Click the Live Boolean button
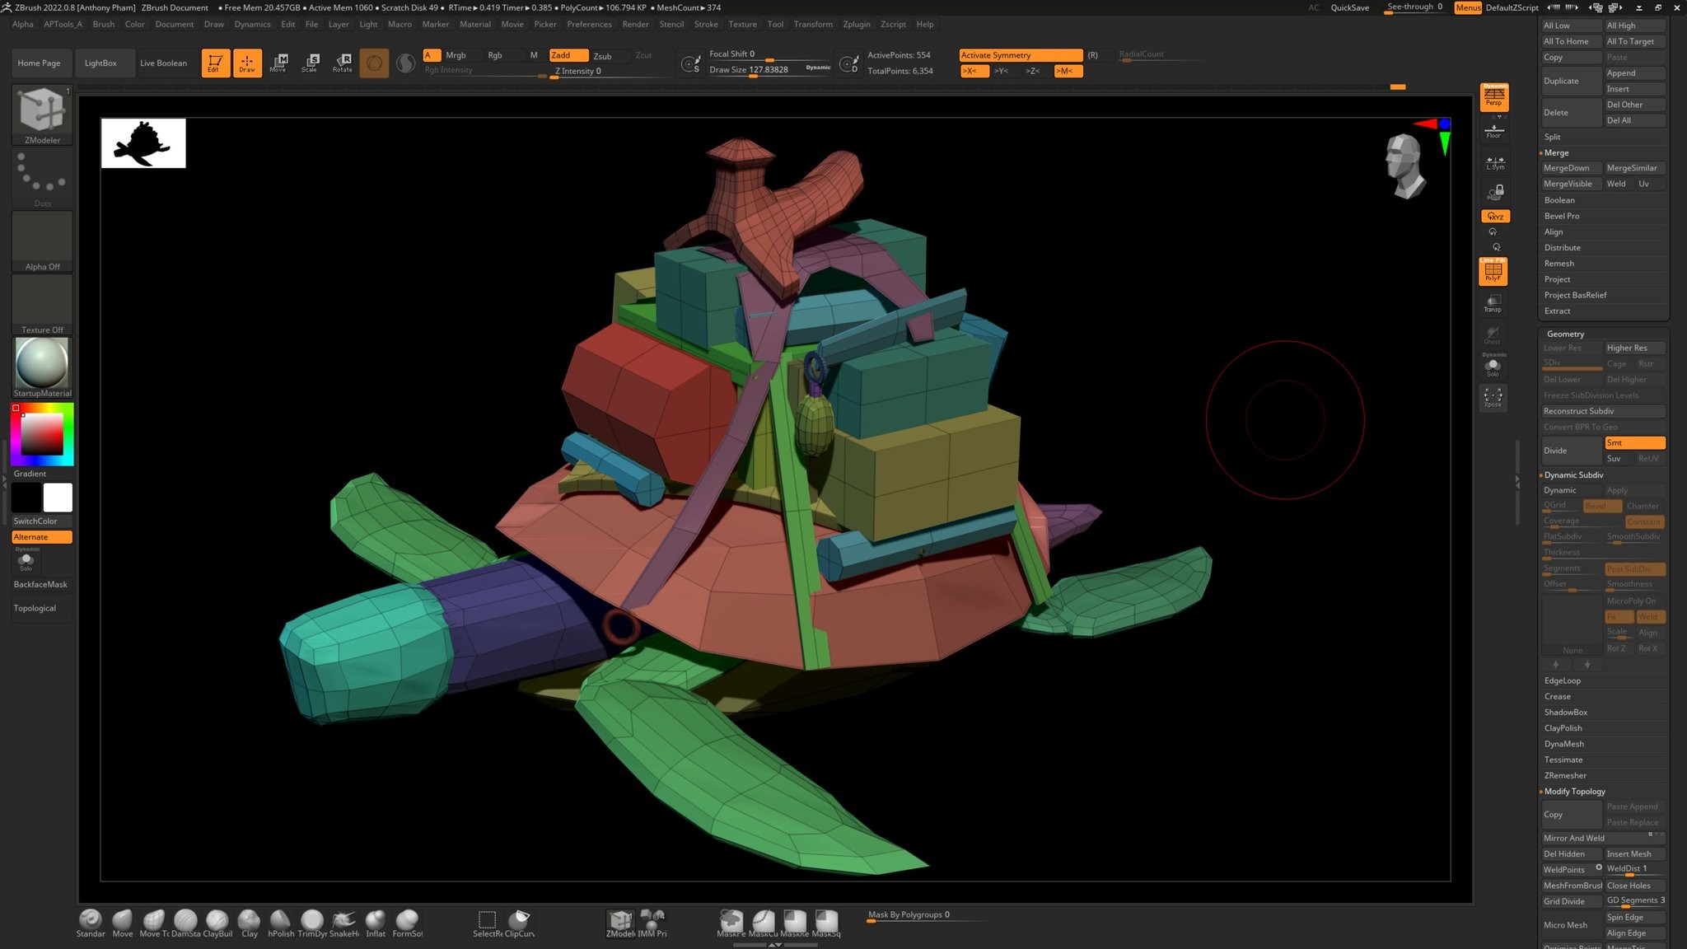The width and height of the screenshot is (1687, 949). pyautogui.click(x=163, y=63)
